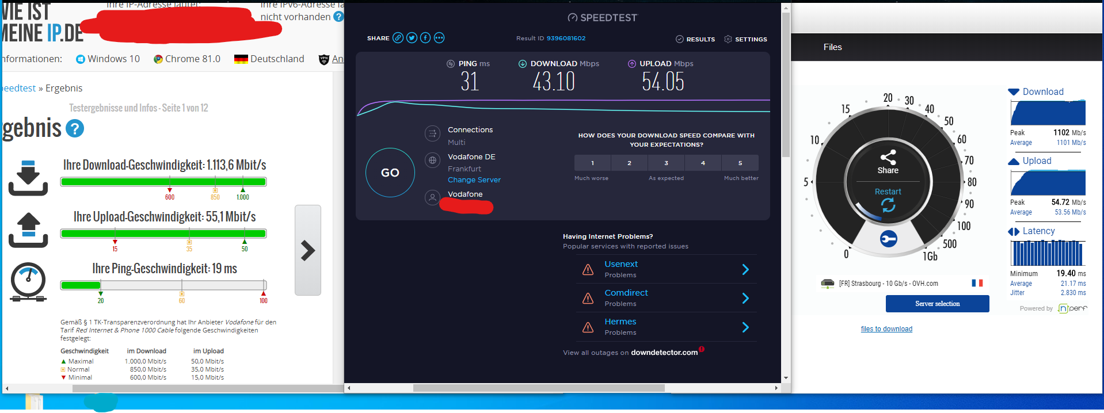
Task: Rate download speed as 5 Much better
Action: pos(740,163)
